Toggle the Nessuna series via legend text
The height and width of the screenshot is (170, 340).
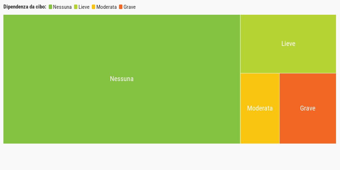pos(62,7)
